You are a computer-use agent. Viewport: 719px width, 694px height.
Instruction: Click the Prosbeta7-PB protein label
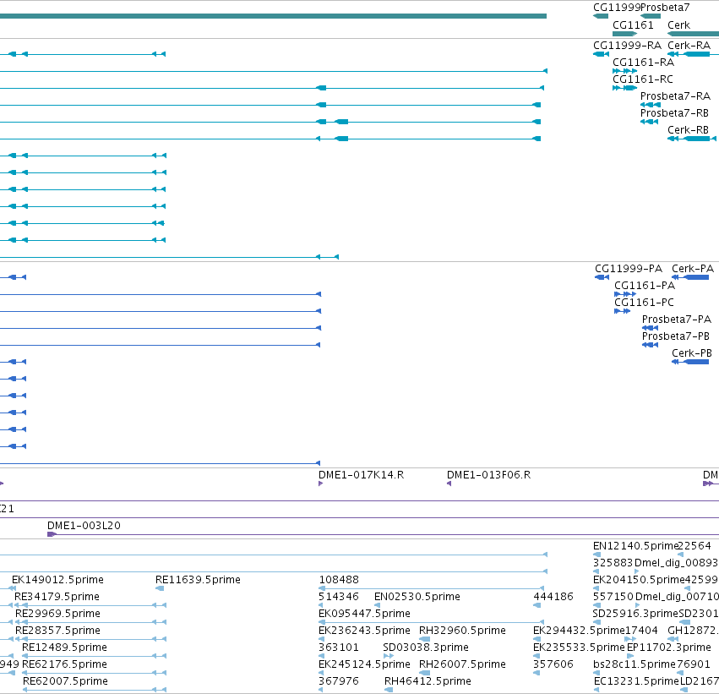click(x=676, y=336)
